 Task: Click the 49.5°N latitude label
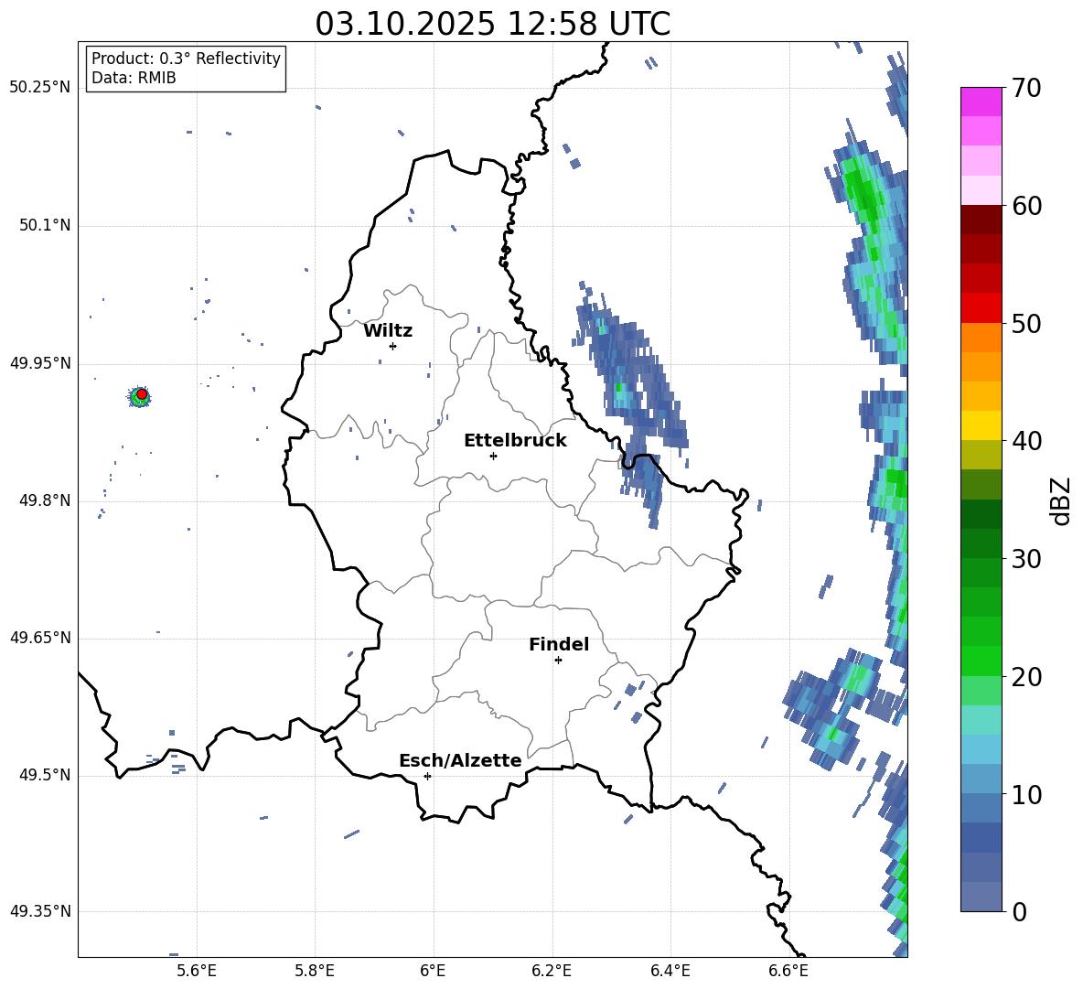click(x=45, y=775)
